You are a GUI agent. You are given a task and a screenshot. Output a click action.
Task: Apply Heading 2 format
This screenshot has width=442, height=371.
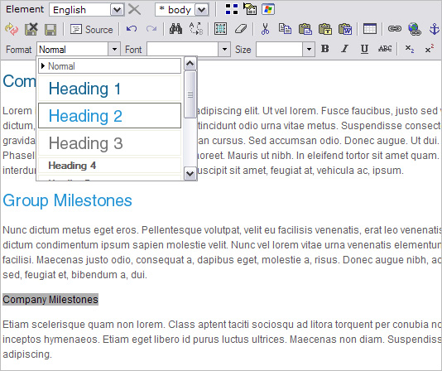click(109, 116)
